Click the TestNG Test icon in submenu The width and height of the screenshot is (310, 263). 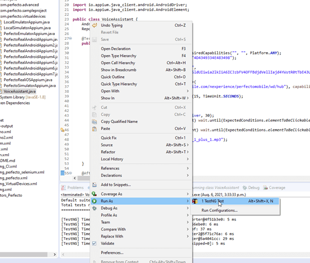[x=195, y=201]
